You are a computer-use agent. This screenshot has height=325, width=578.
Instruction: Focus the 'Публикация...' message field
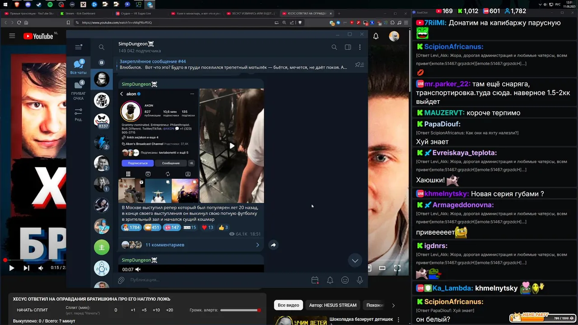pos(217,280)
